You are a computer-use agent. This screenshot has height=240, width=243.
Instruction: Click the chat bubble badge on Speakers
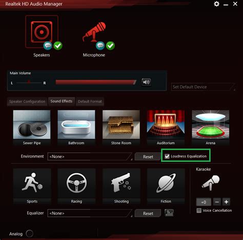[x=48, y=46]
